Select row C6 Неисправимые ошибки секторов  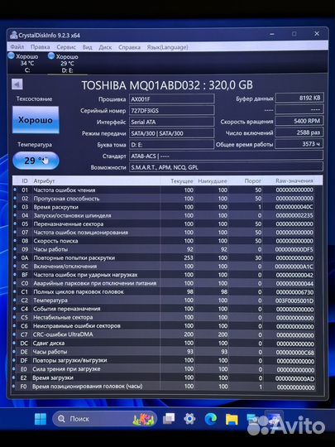pos(164,326)
